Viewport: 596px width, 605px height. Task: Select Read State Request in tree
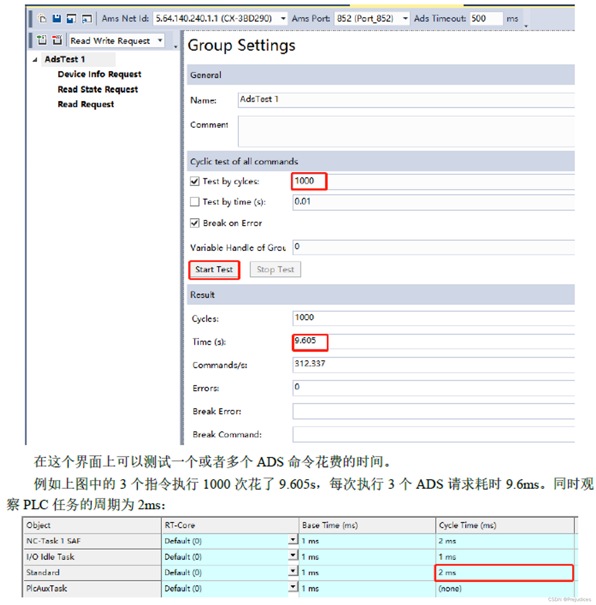tap(97, 89)
